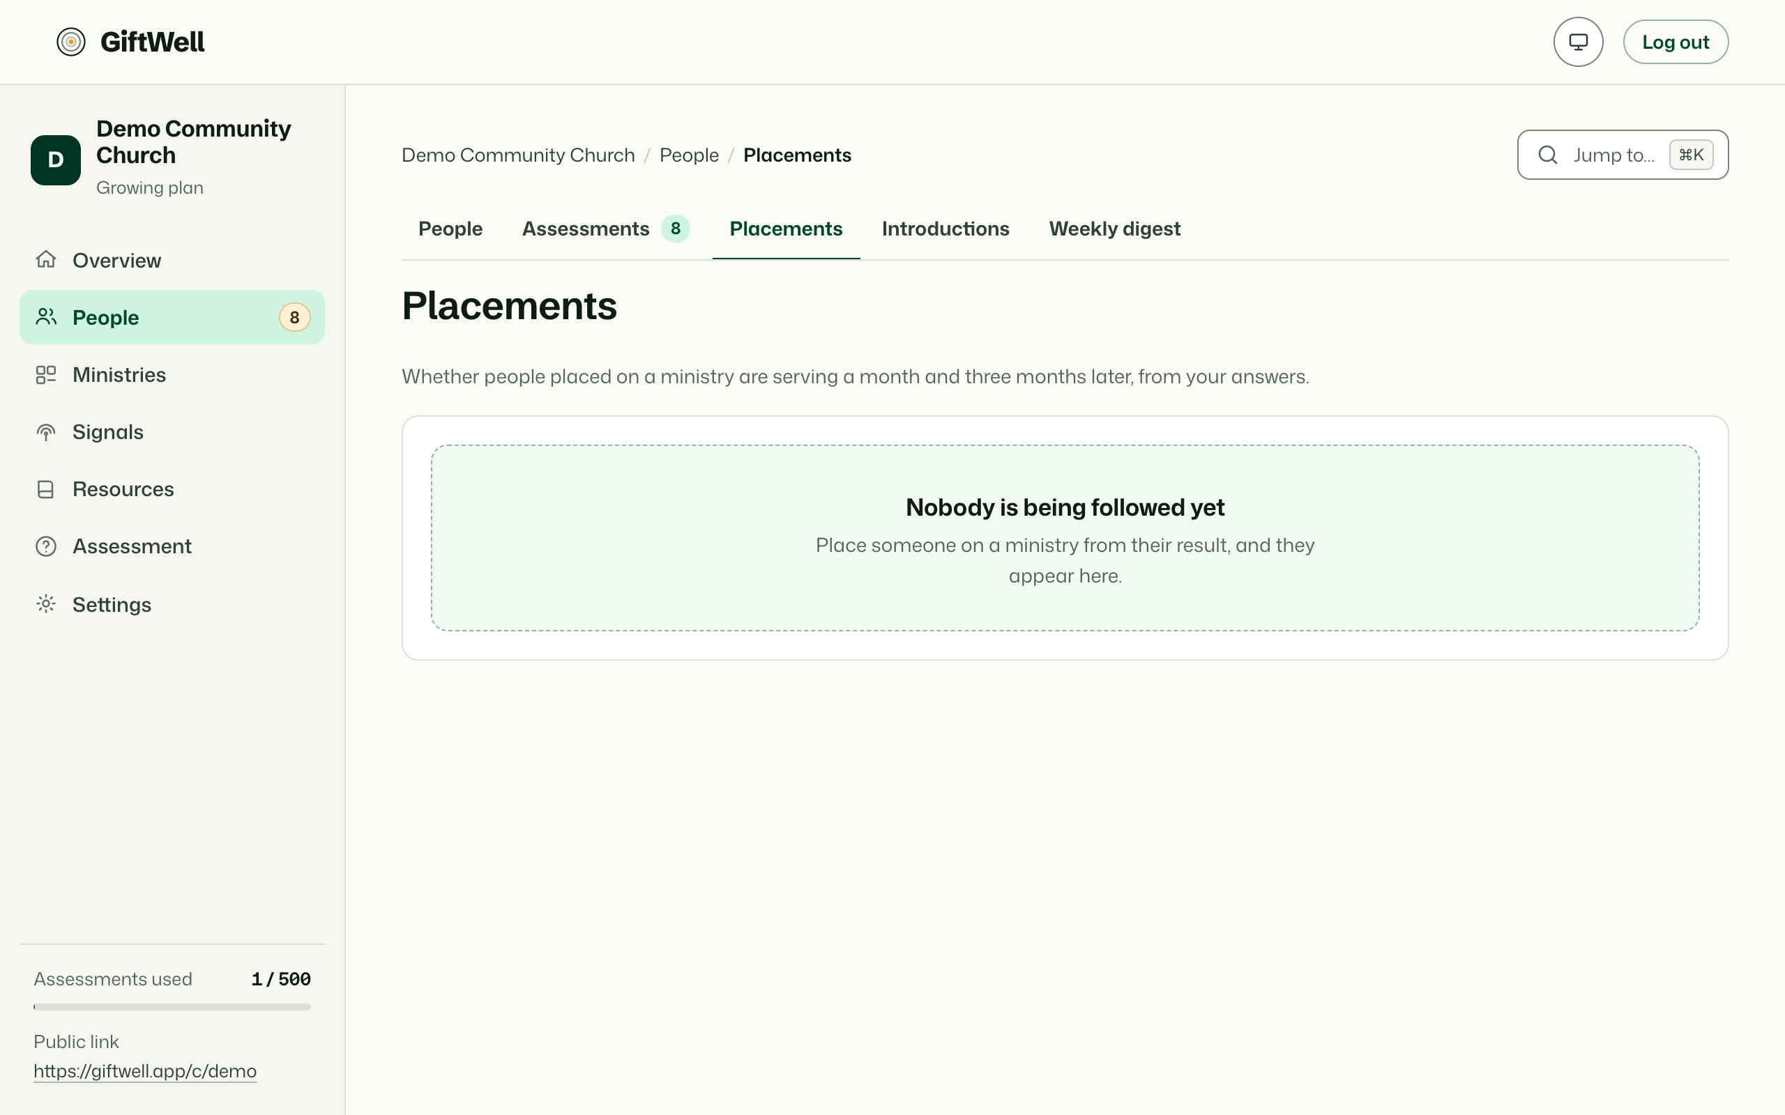Switch to the Weekly digest tab
The height and width of the screenshot is (1115, 1785).
(1114, 229)
